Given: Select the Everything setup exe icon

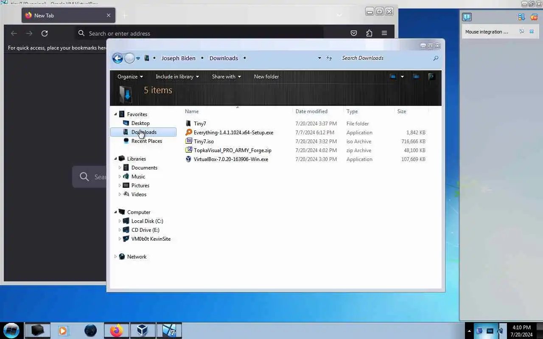Looking at the screenshot, I should (x=189, y=133).
